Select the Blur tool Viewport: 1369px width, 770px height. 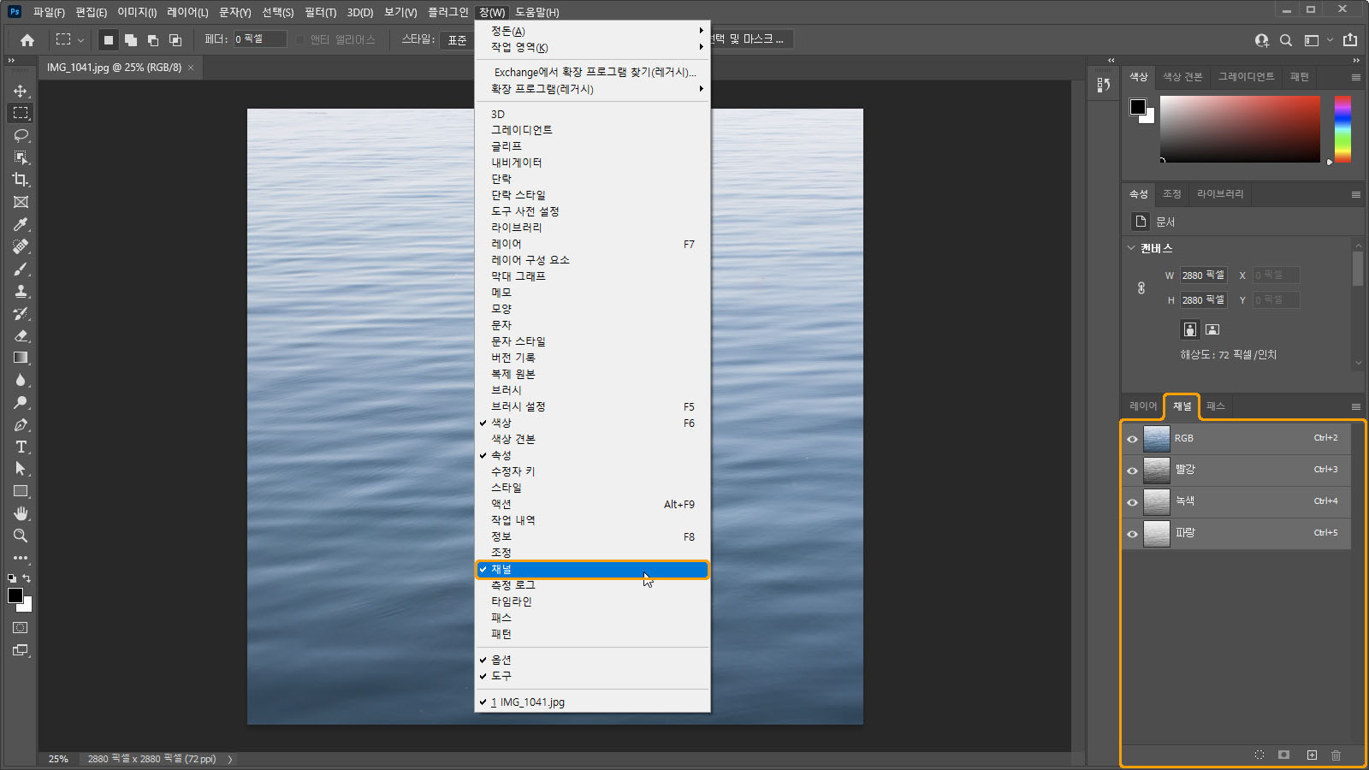click(21, 380)
